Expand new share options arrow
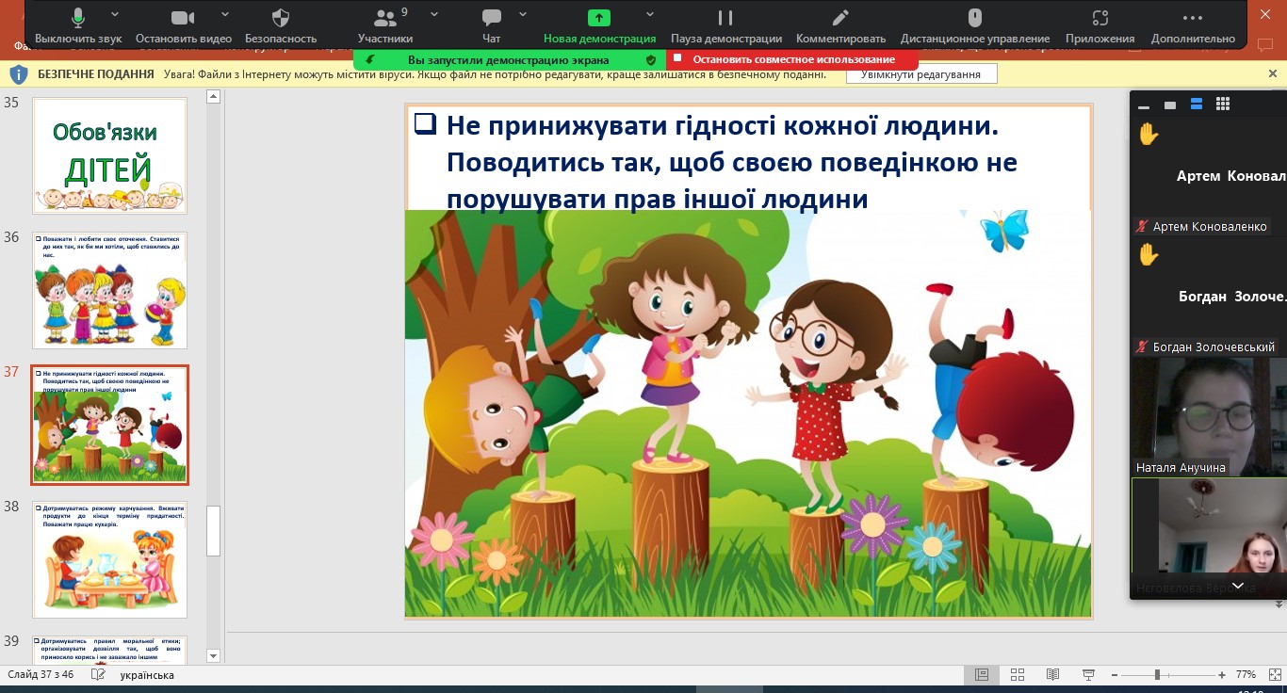The width and height of the screenshot is (1287, 693). [650, 14]
